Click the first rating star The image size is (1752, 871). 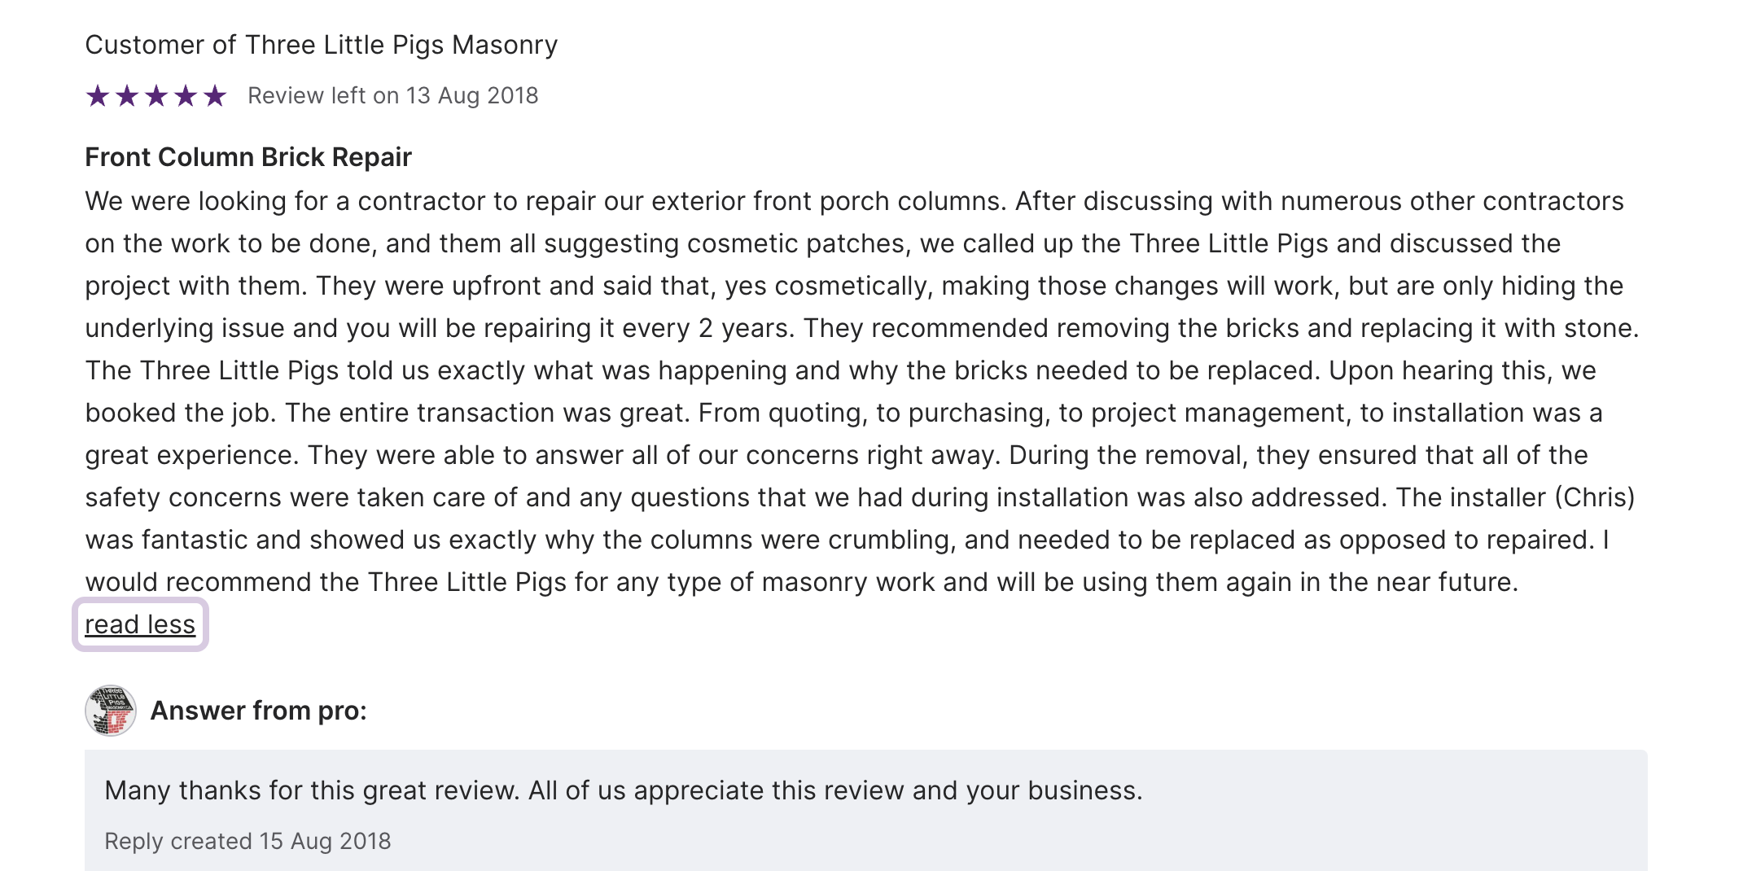click(98, 96)
